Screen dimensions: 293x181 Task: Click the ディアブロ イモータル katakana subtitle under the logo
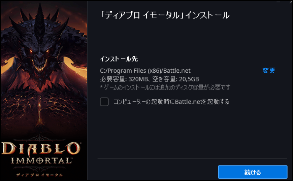tap(39, 175)
